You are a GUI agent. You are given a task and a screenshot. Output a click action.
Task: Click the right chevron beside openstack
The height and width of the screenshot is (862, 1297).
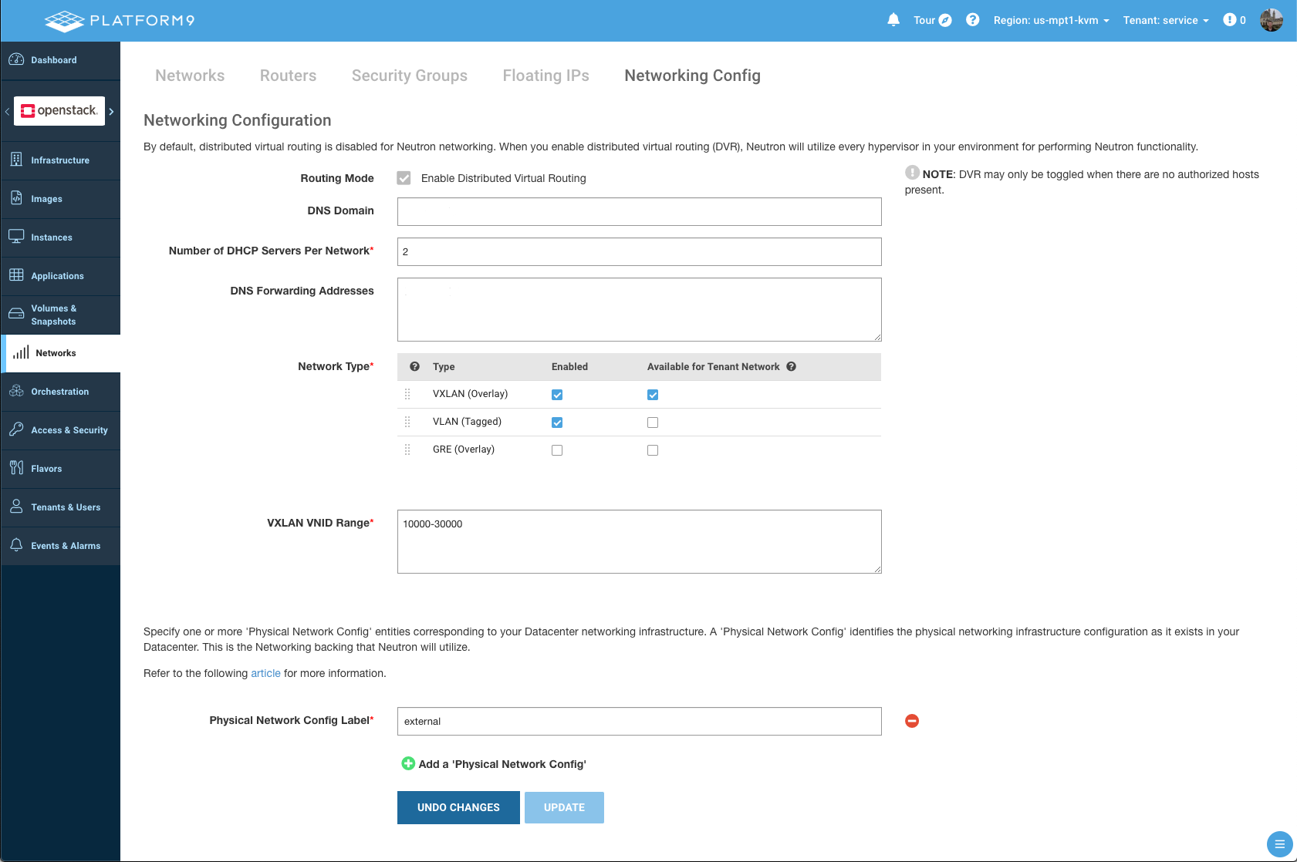pyautogui.click(x=111, y=111)
